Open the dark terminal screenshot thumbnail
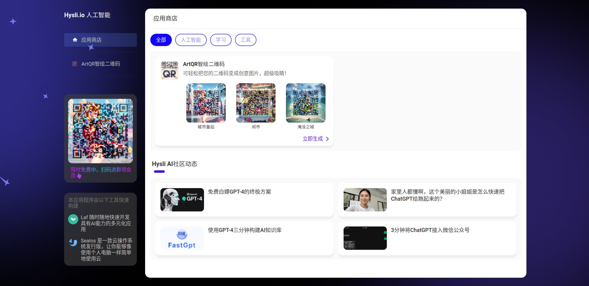Screen dimensions: 589x286 pyautogui.click(x=365, y=238)
